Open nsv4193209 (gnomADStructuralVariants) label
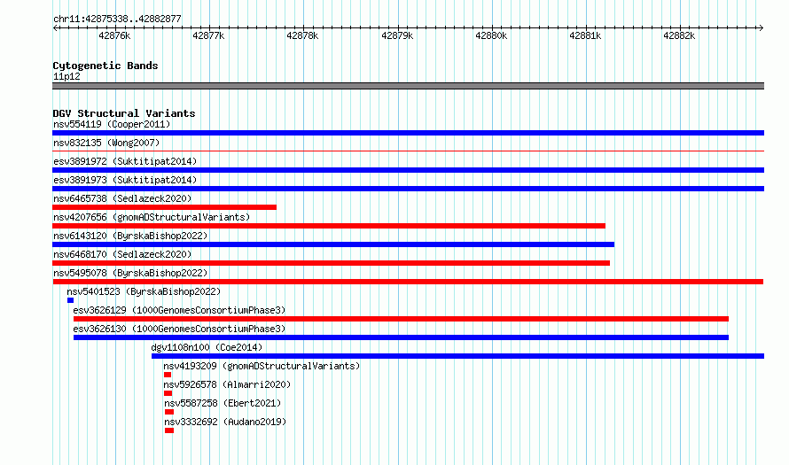Image resolution: width=789 pixels, height=465 pixels. 262,366
